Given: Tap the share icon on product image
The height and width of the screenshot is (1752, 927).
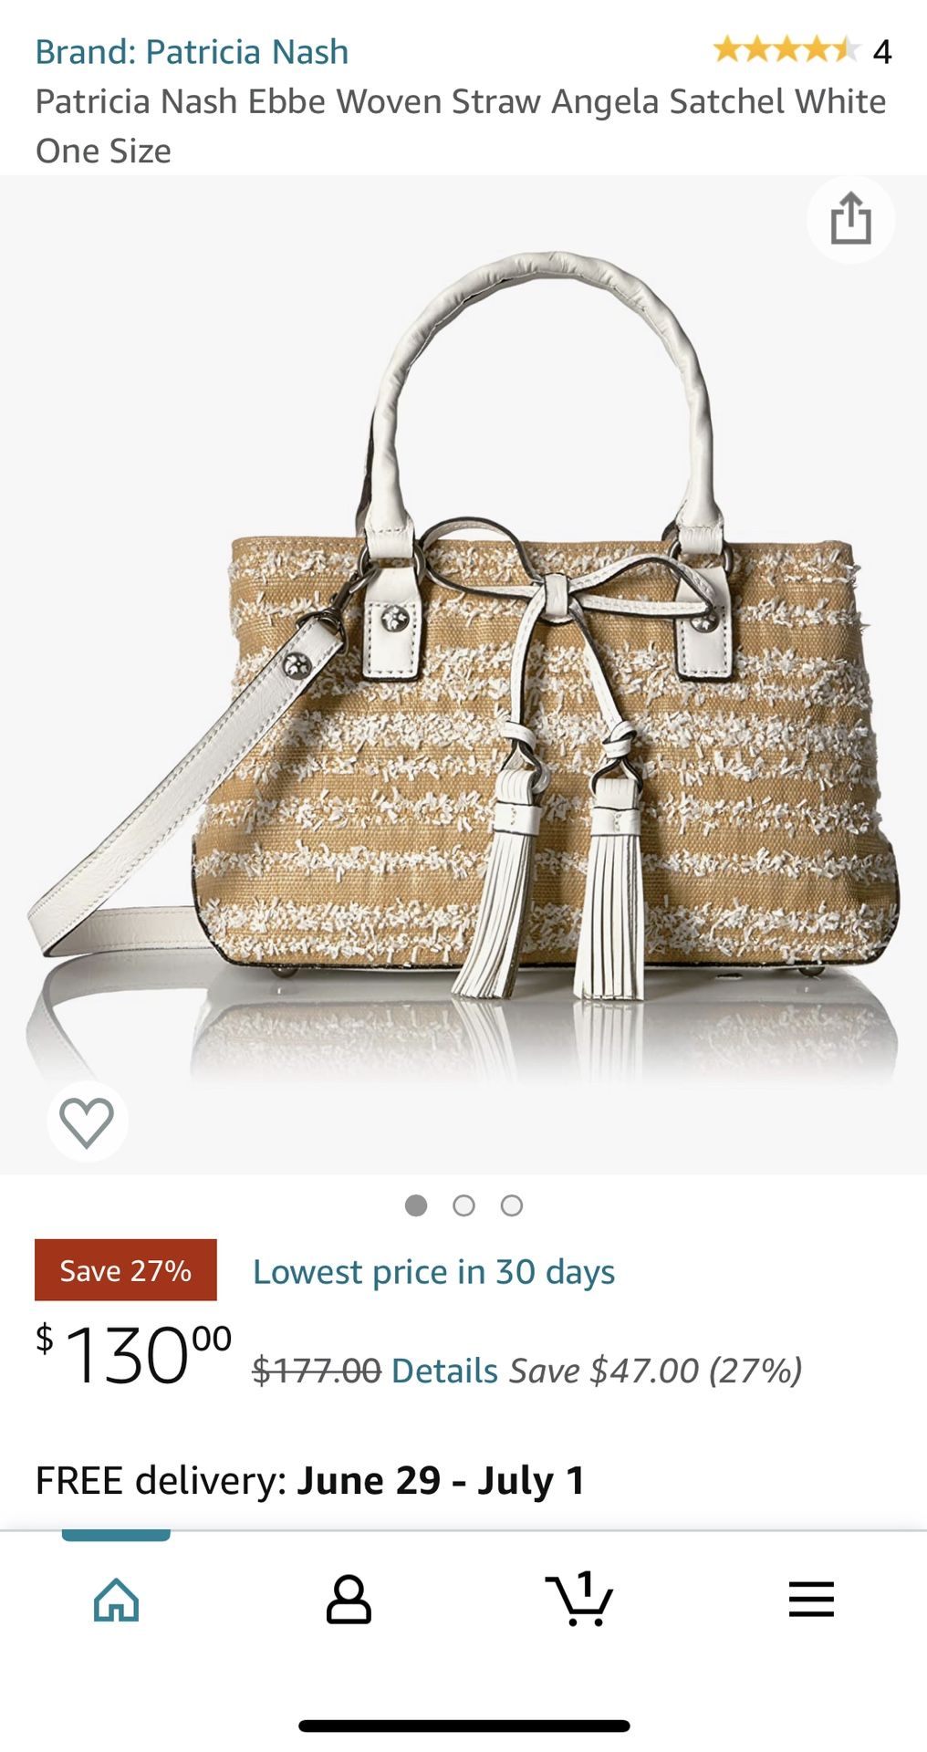Looking at the screenshot, I should click(x=850, y=219).
